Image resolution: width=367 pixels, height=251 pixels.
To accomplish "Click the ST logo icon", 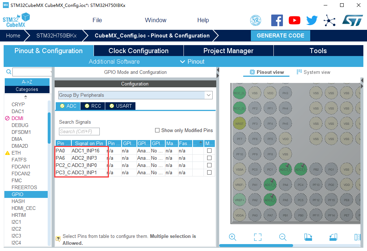I will [352, 20].
